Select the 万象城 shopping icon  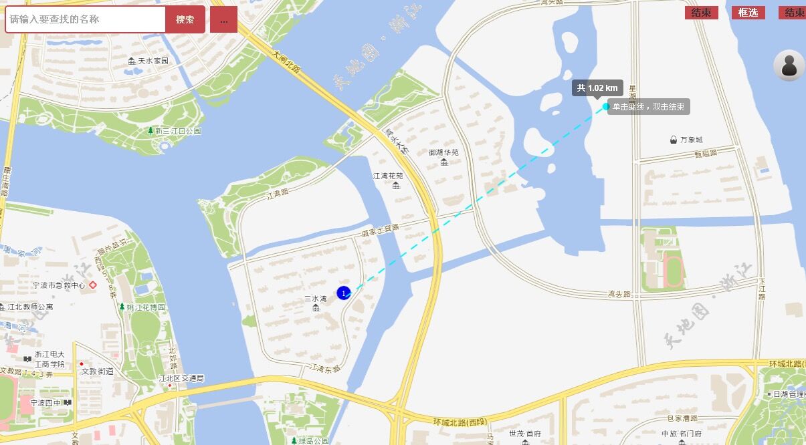click(673, 140)
